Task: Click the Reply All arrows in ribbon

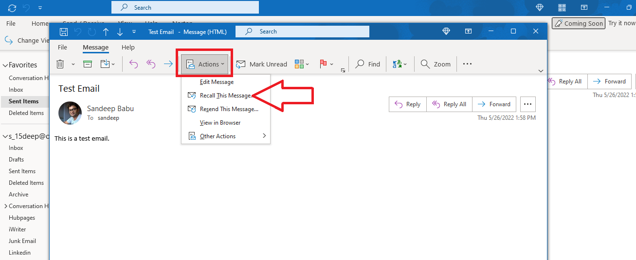Action: (151, 64)
